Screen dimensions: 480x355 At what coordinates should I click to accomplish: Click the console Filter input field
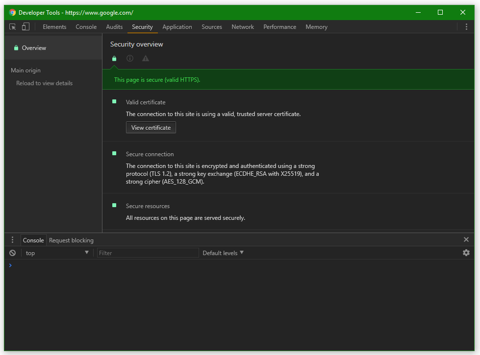[x=148, y=253]
